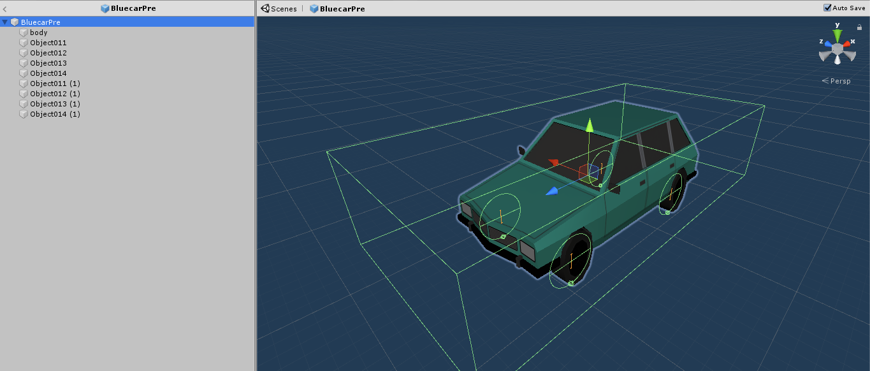Click the green Y axis cone on orientation gizmo
Viewport: 870px width, 371px height.
[x=837, y=36]
